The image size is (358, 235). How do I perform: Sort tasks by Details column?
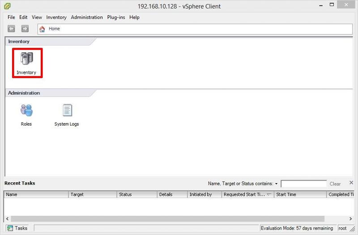tap(172, 194)
